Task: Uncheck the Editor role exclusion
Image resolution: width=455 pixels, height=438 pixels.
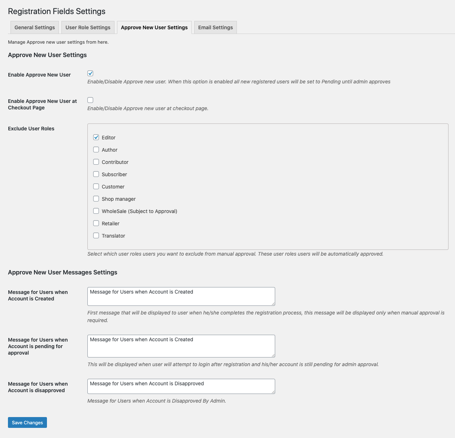Action: tap(96, 137)
